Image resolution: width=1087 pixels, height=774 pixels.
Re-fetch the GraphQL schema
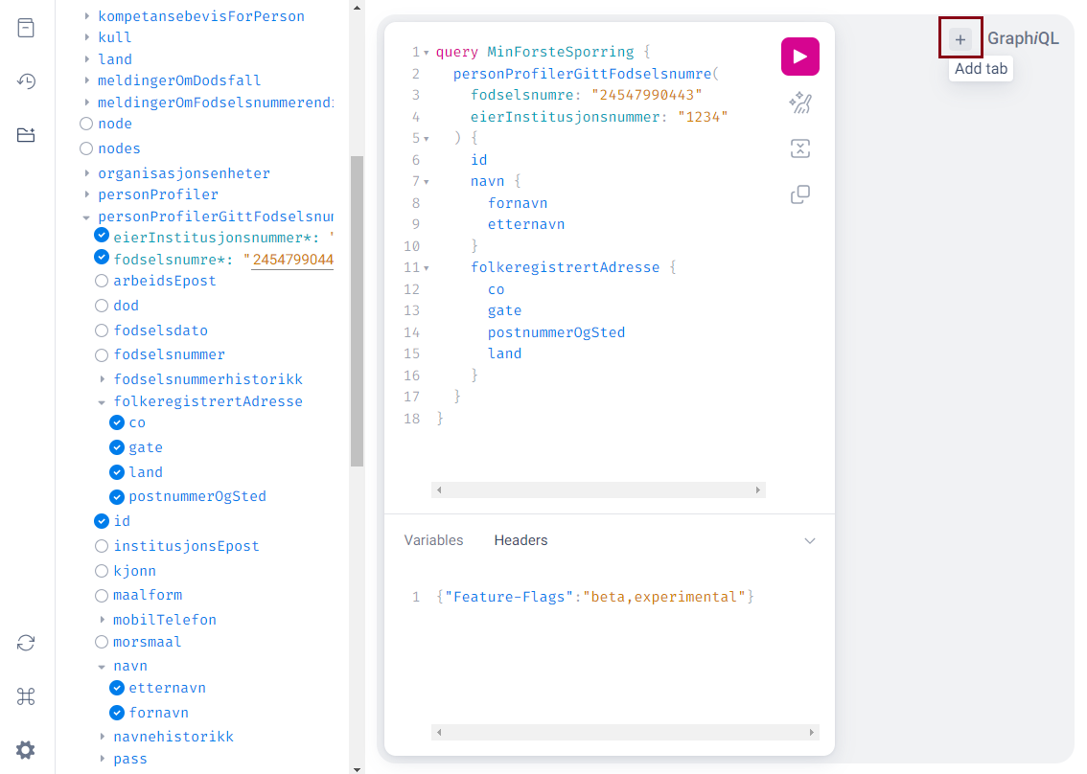(25, 643)
